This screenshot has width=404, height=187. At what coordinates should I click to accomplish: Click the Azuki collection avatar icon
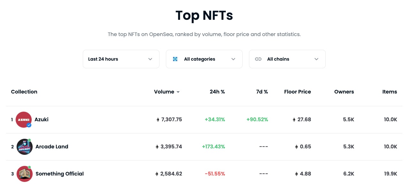click(23, 119)
